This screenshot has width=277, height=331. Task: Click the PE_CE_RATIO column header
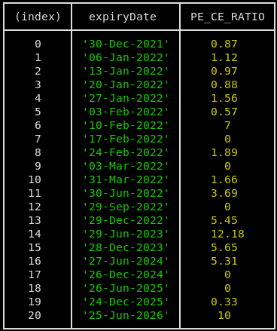tap(227, 17)
